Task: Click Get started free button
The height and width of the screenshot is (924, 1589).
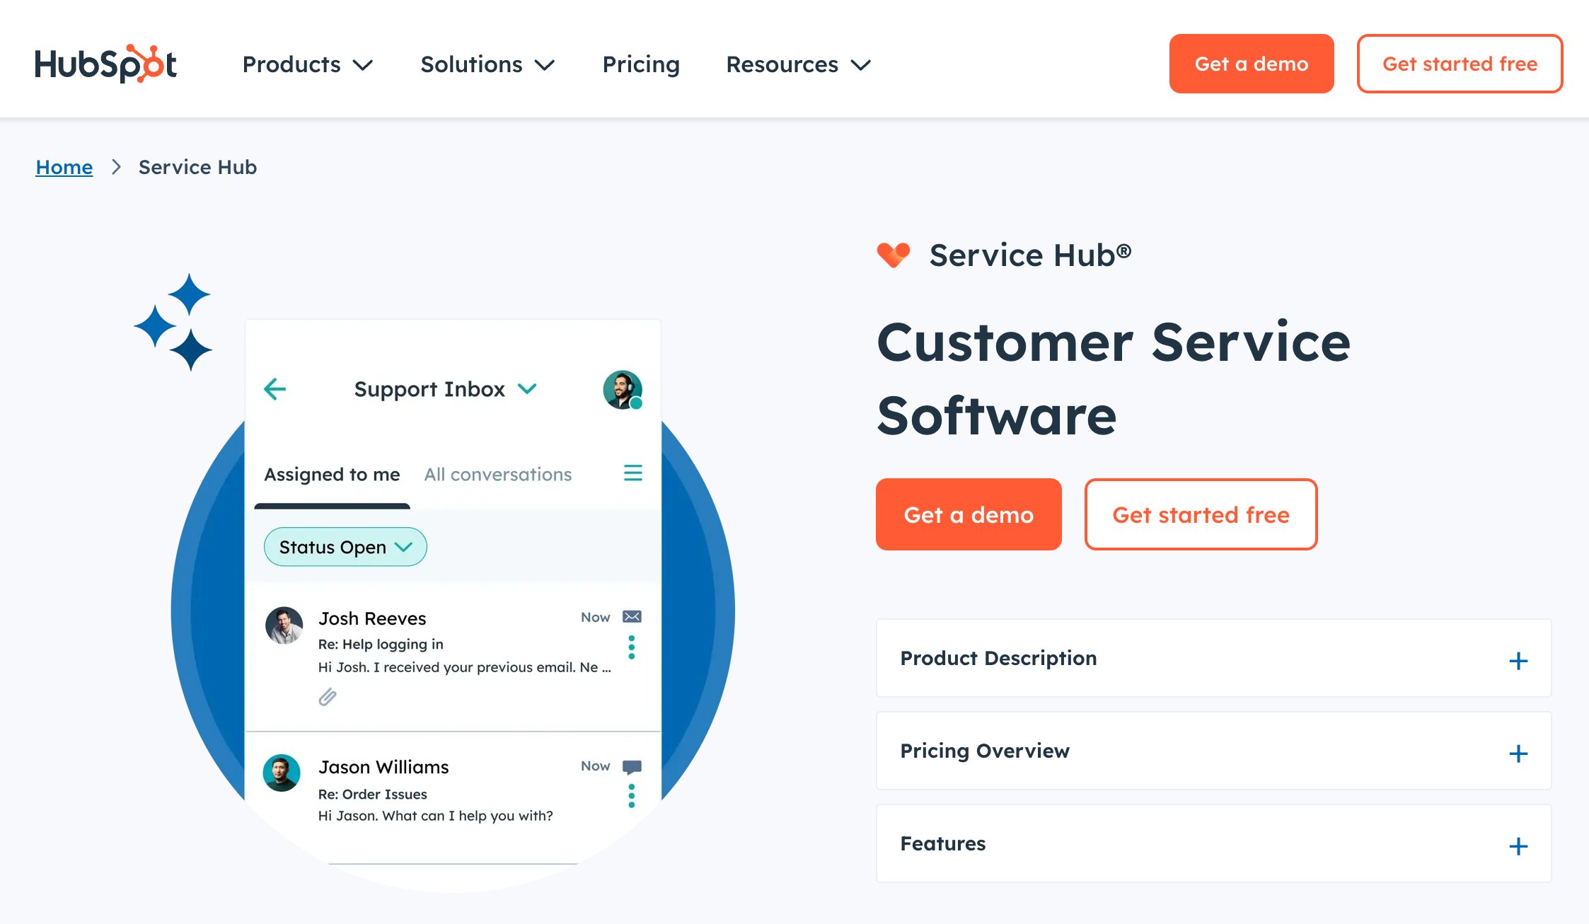Action: pos(1460,63)
